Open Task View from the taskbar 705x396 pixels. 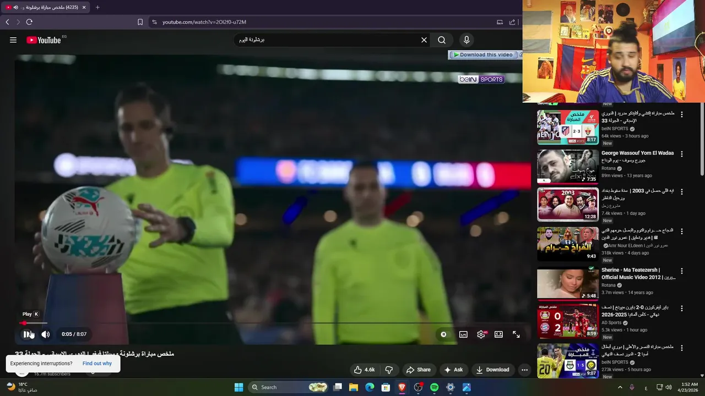(338, 387)
